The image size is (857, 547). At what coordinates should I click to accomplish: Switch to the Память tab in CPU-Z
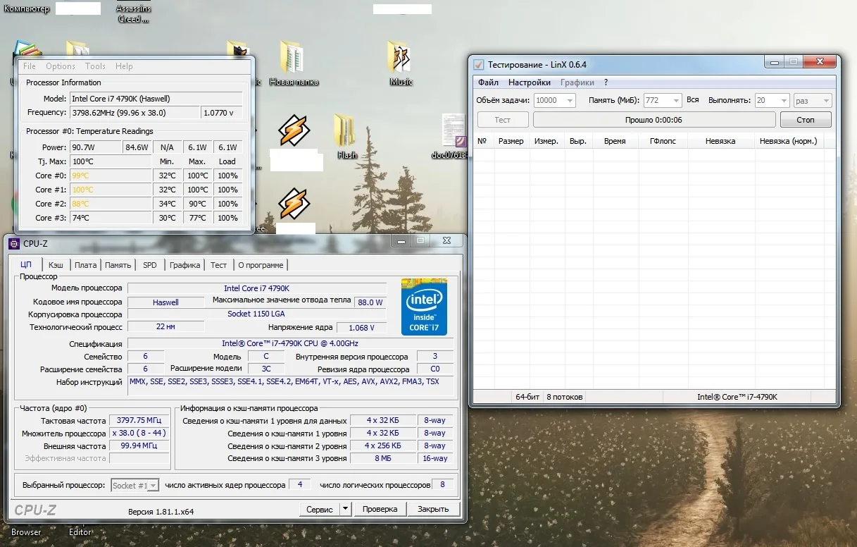pos(118,265)
